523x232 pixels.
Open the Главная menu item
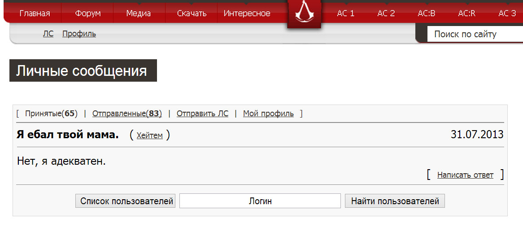35,13
